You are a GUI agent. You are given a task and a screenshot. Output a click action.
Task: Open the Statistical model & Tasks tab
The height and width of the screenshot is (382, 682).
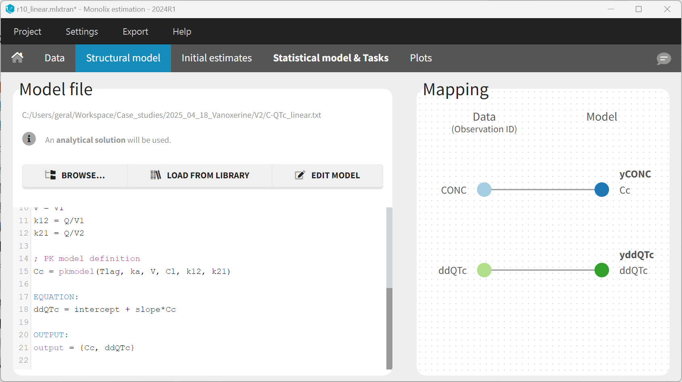click(x=331, y=58)
